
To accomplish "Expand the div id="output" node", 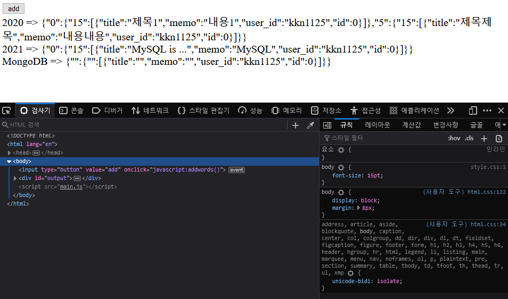I will click(15, 178).
